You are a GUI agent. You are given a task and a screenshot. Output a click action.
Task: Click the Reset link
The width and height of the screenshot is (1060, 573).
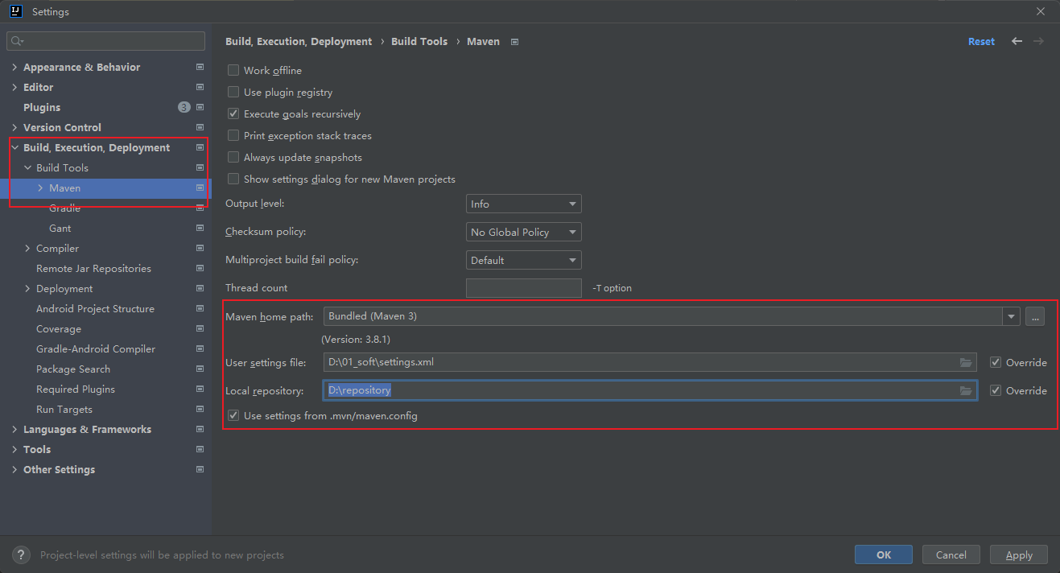tap(981, 42)
